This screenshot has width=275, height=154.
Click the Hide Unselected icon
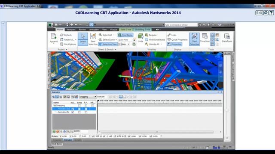click(x=147, y=40)
